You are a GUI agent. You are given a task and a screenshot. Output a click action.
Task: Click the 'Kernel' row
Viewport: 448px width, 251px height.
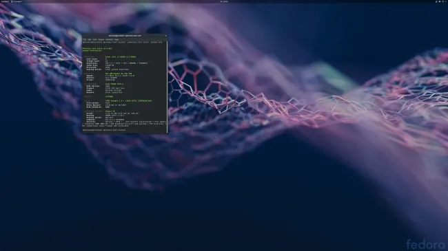tap(113, 113)
